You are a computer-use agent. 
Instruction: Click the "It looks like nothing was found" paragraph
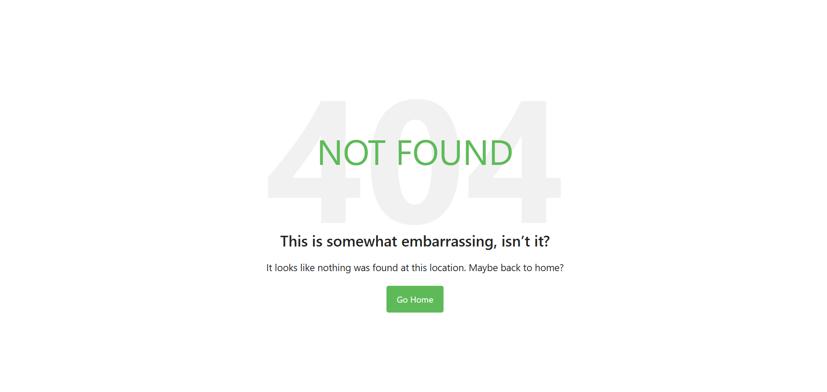[x=415, y=268]
